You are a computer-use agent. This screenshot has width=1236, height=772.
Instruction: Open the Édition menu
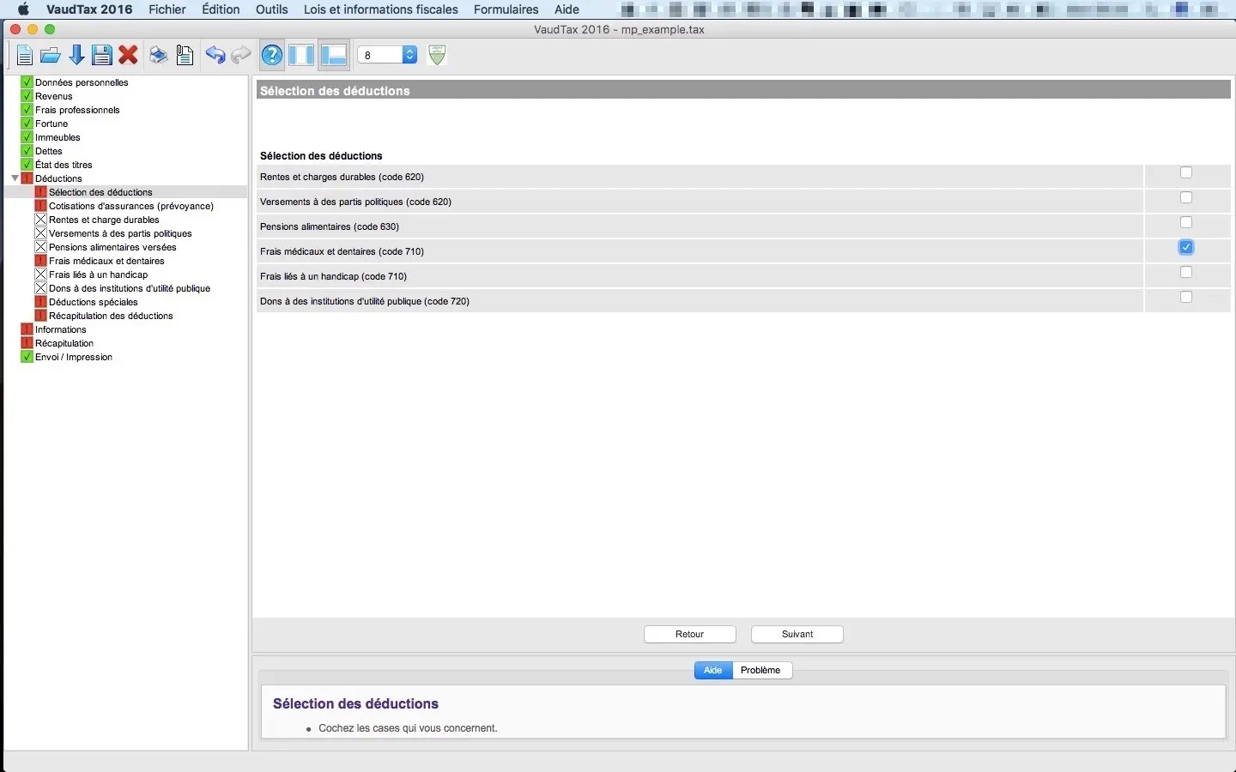coord(221,9)
